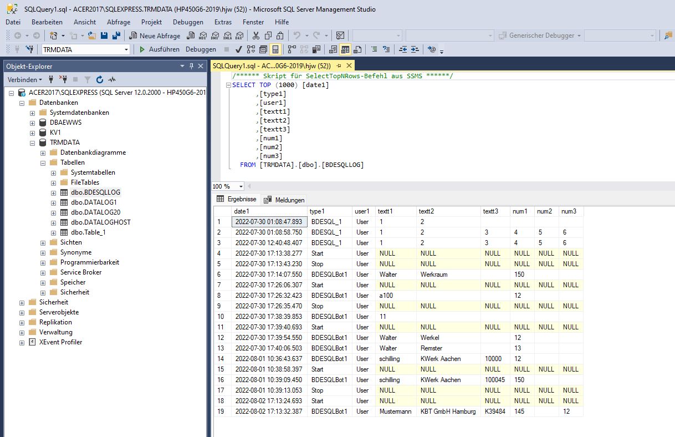Screen dimensions: 675x437
Task: Click cell 'KBT GmbH Hamburg'
Action: (x=448, y=411)
